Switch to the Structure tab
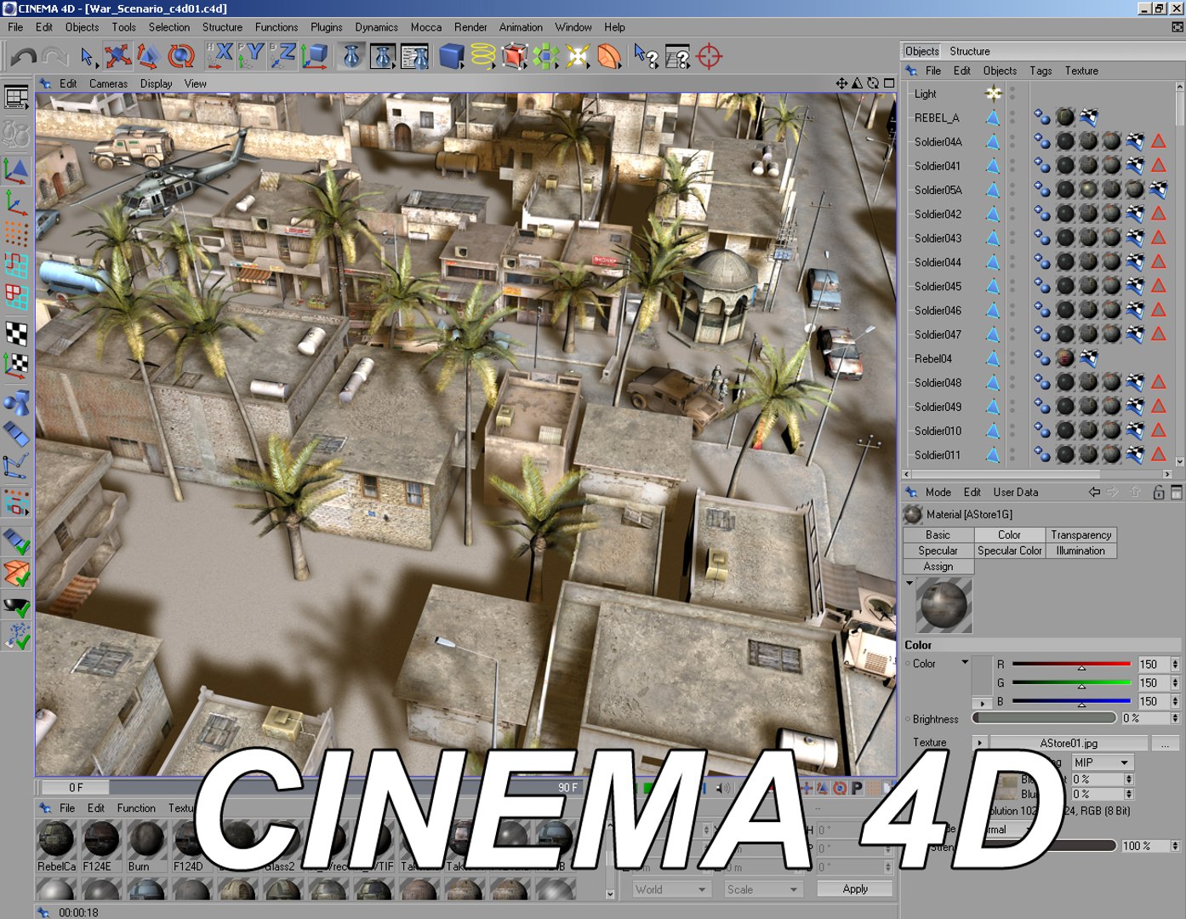 (x=970, y=51)
